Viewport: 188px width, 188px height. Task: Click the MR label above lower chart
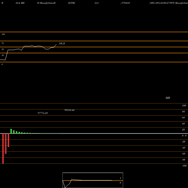(168, 98)
